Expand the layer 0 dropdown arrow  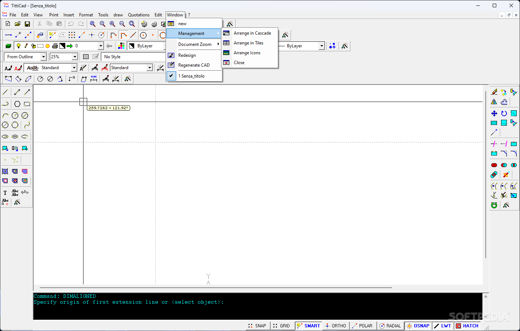tap(101, 46)
